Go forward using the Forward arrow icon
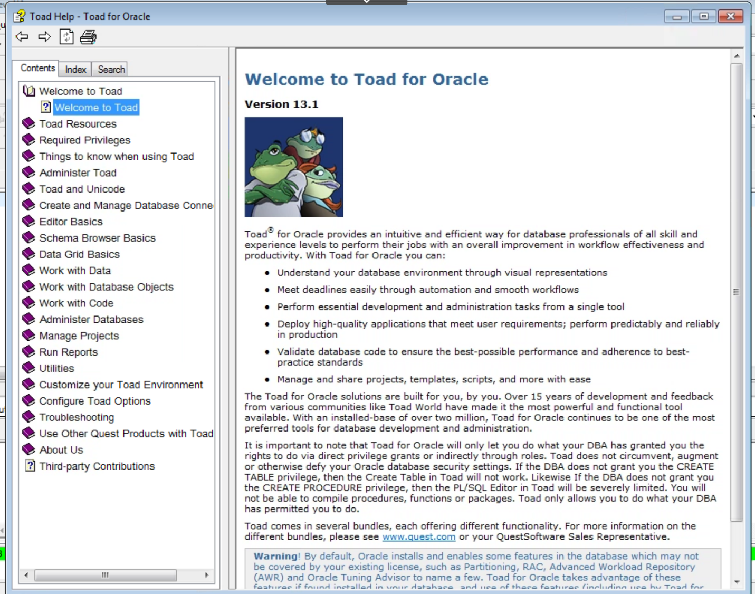 44,36
